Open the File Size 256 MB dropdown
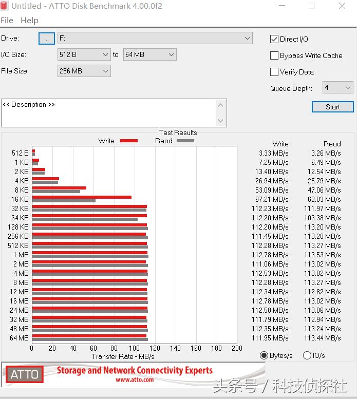The height and width of the screenshot is (399, 357). click(84, 71)
